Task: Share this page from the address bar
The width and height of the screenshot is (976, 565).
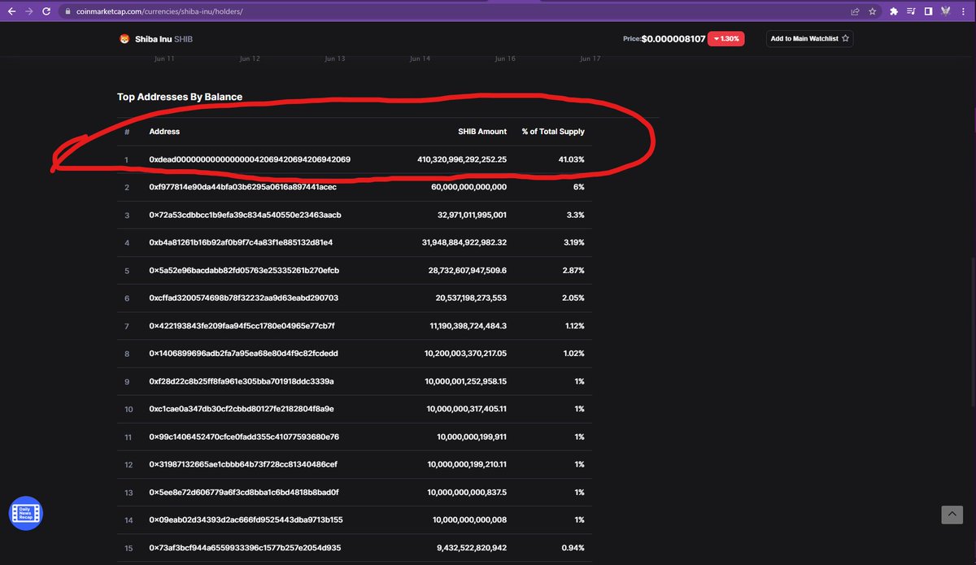Action: 855,11
